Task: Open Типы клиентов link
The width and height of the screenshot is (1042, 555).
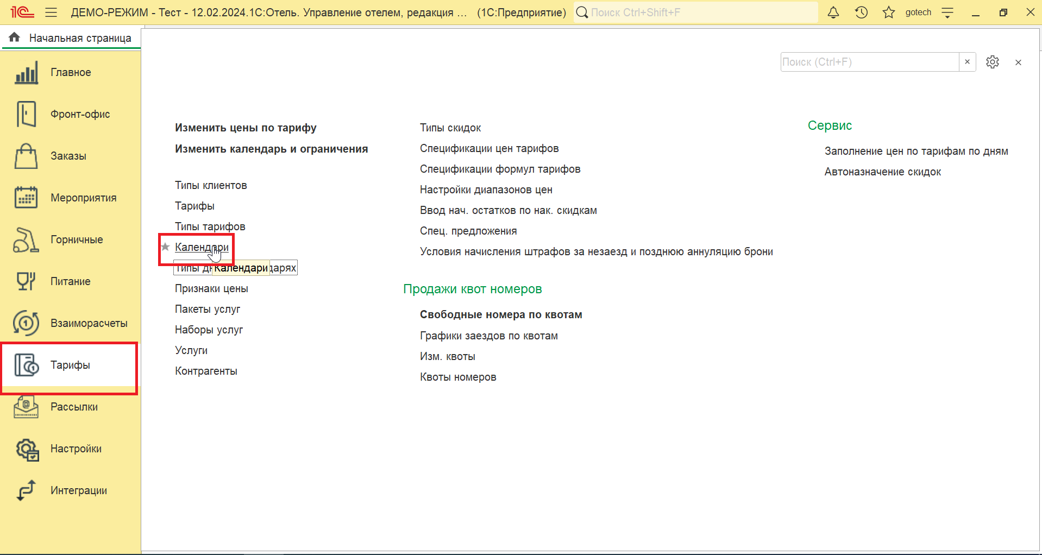Action: click(x=211, y=185)
